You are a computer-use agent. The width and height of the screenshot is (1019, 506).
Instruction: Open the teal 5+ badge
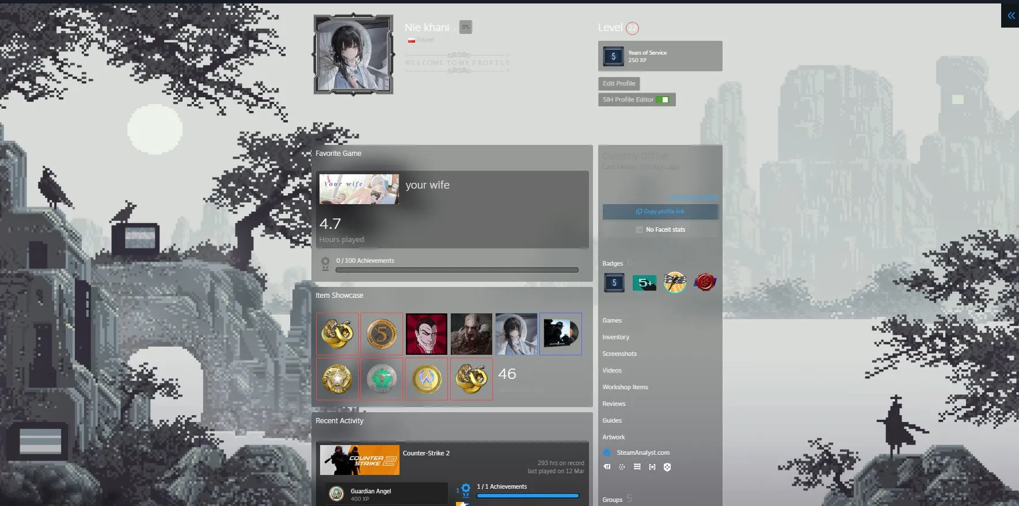644,282
